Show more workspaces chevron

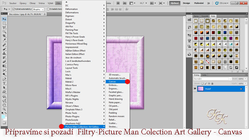(209, 3)
